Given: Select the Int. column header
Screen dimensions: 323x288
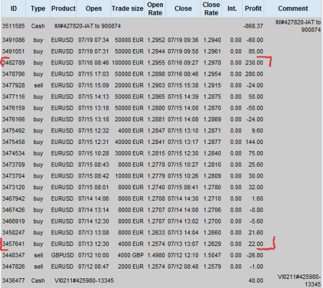Looking at the screenshot, I should [232, 8].
